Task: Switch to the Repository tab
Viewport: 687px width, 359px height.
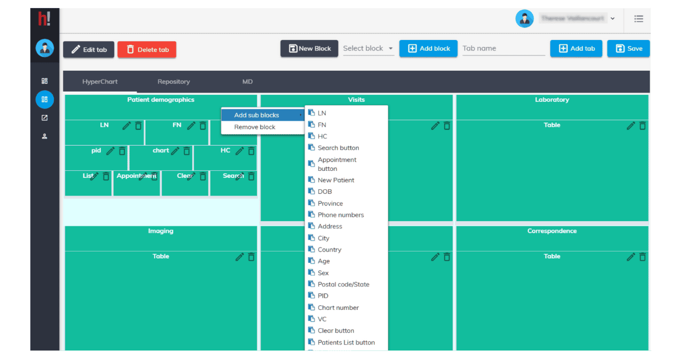Action: (x=173, y=82)
